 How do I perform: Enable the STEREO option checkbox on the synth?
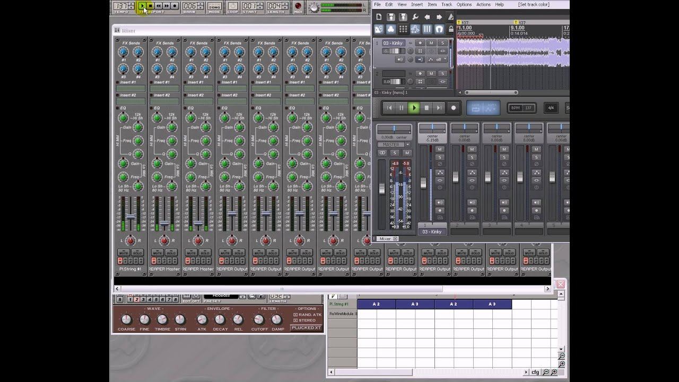point(295,320)
